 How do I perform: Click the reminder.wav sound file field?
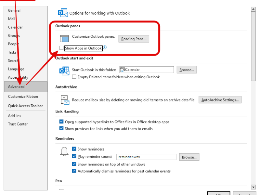tap(146, 157)
